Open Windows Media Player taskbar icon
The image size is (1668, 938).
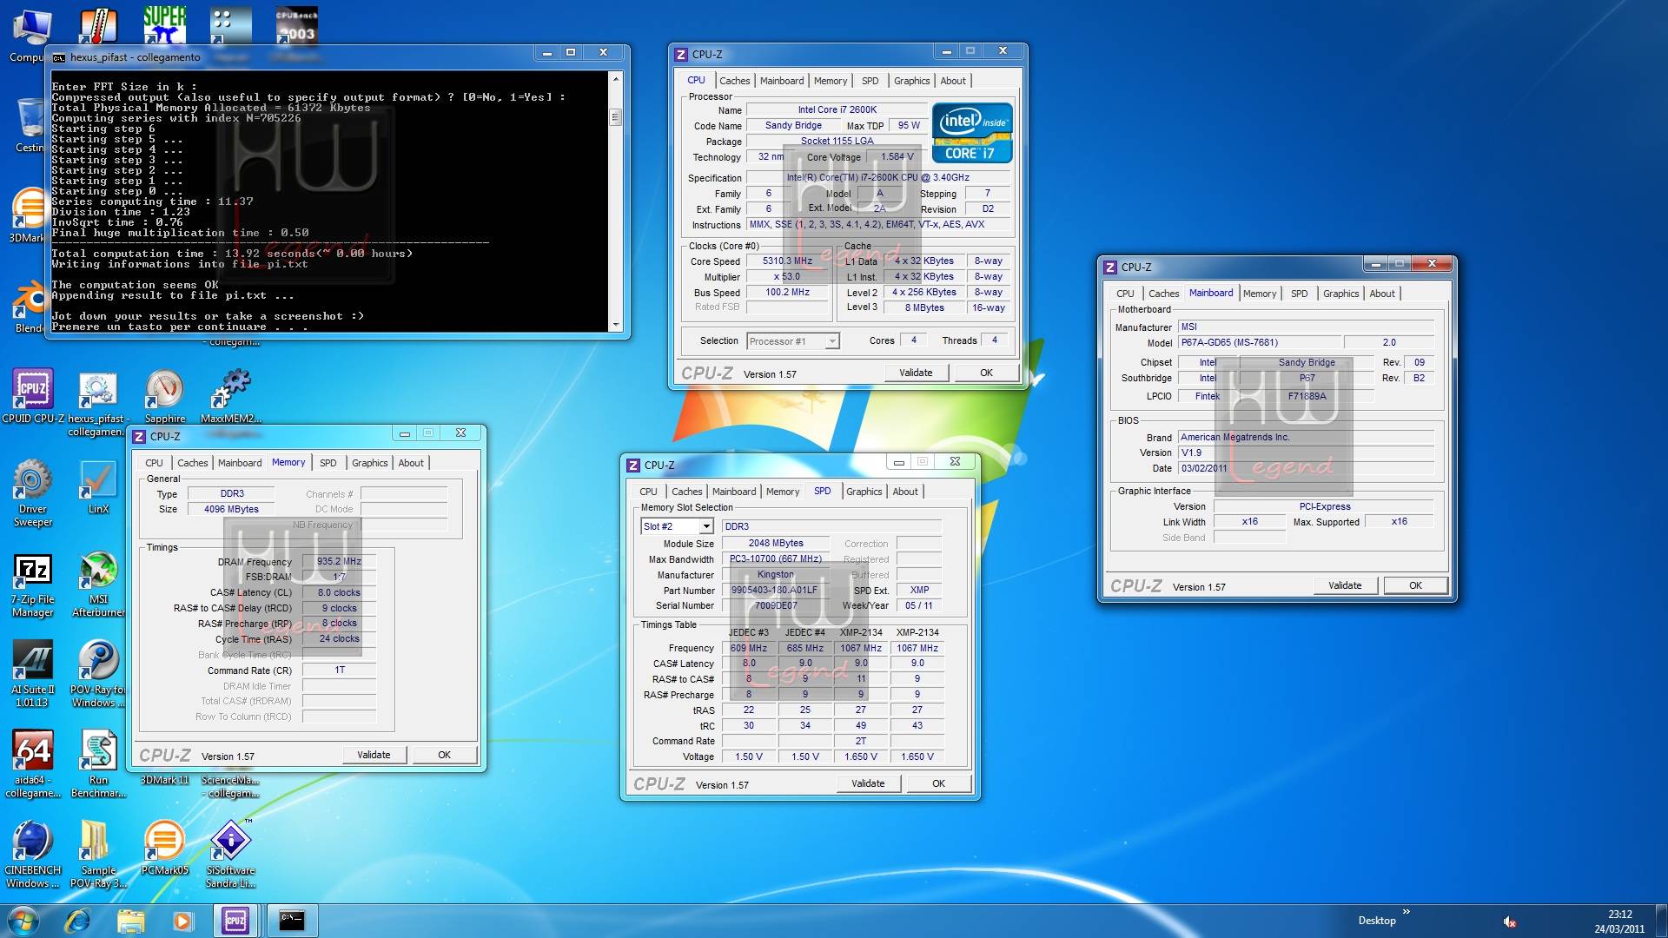coord(182,921)
